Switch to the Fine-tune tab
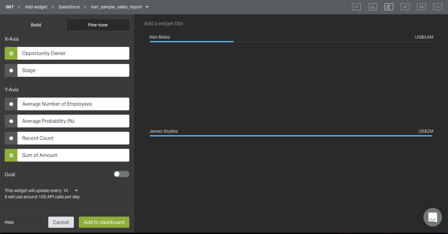Viewport: 448px width, 234px height. (98, 25)
